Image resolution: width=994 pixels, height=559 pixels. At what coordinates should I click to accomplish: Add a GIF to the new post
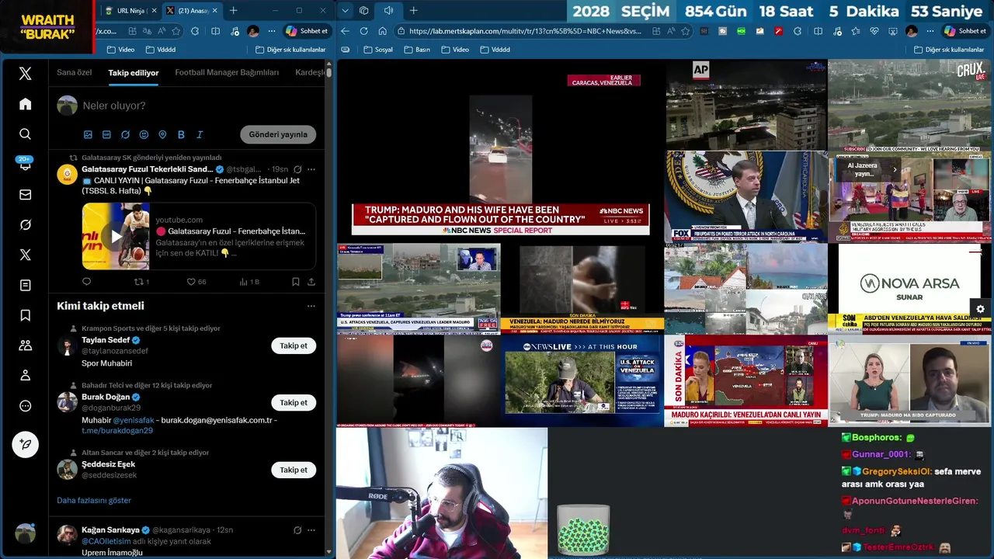[106, 134]
